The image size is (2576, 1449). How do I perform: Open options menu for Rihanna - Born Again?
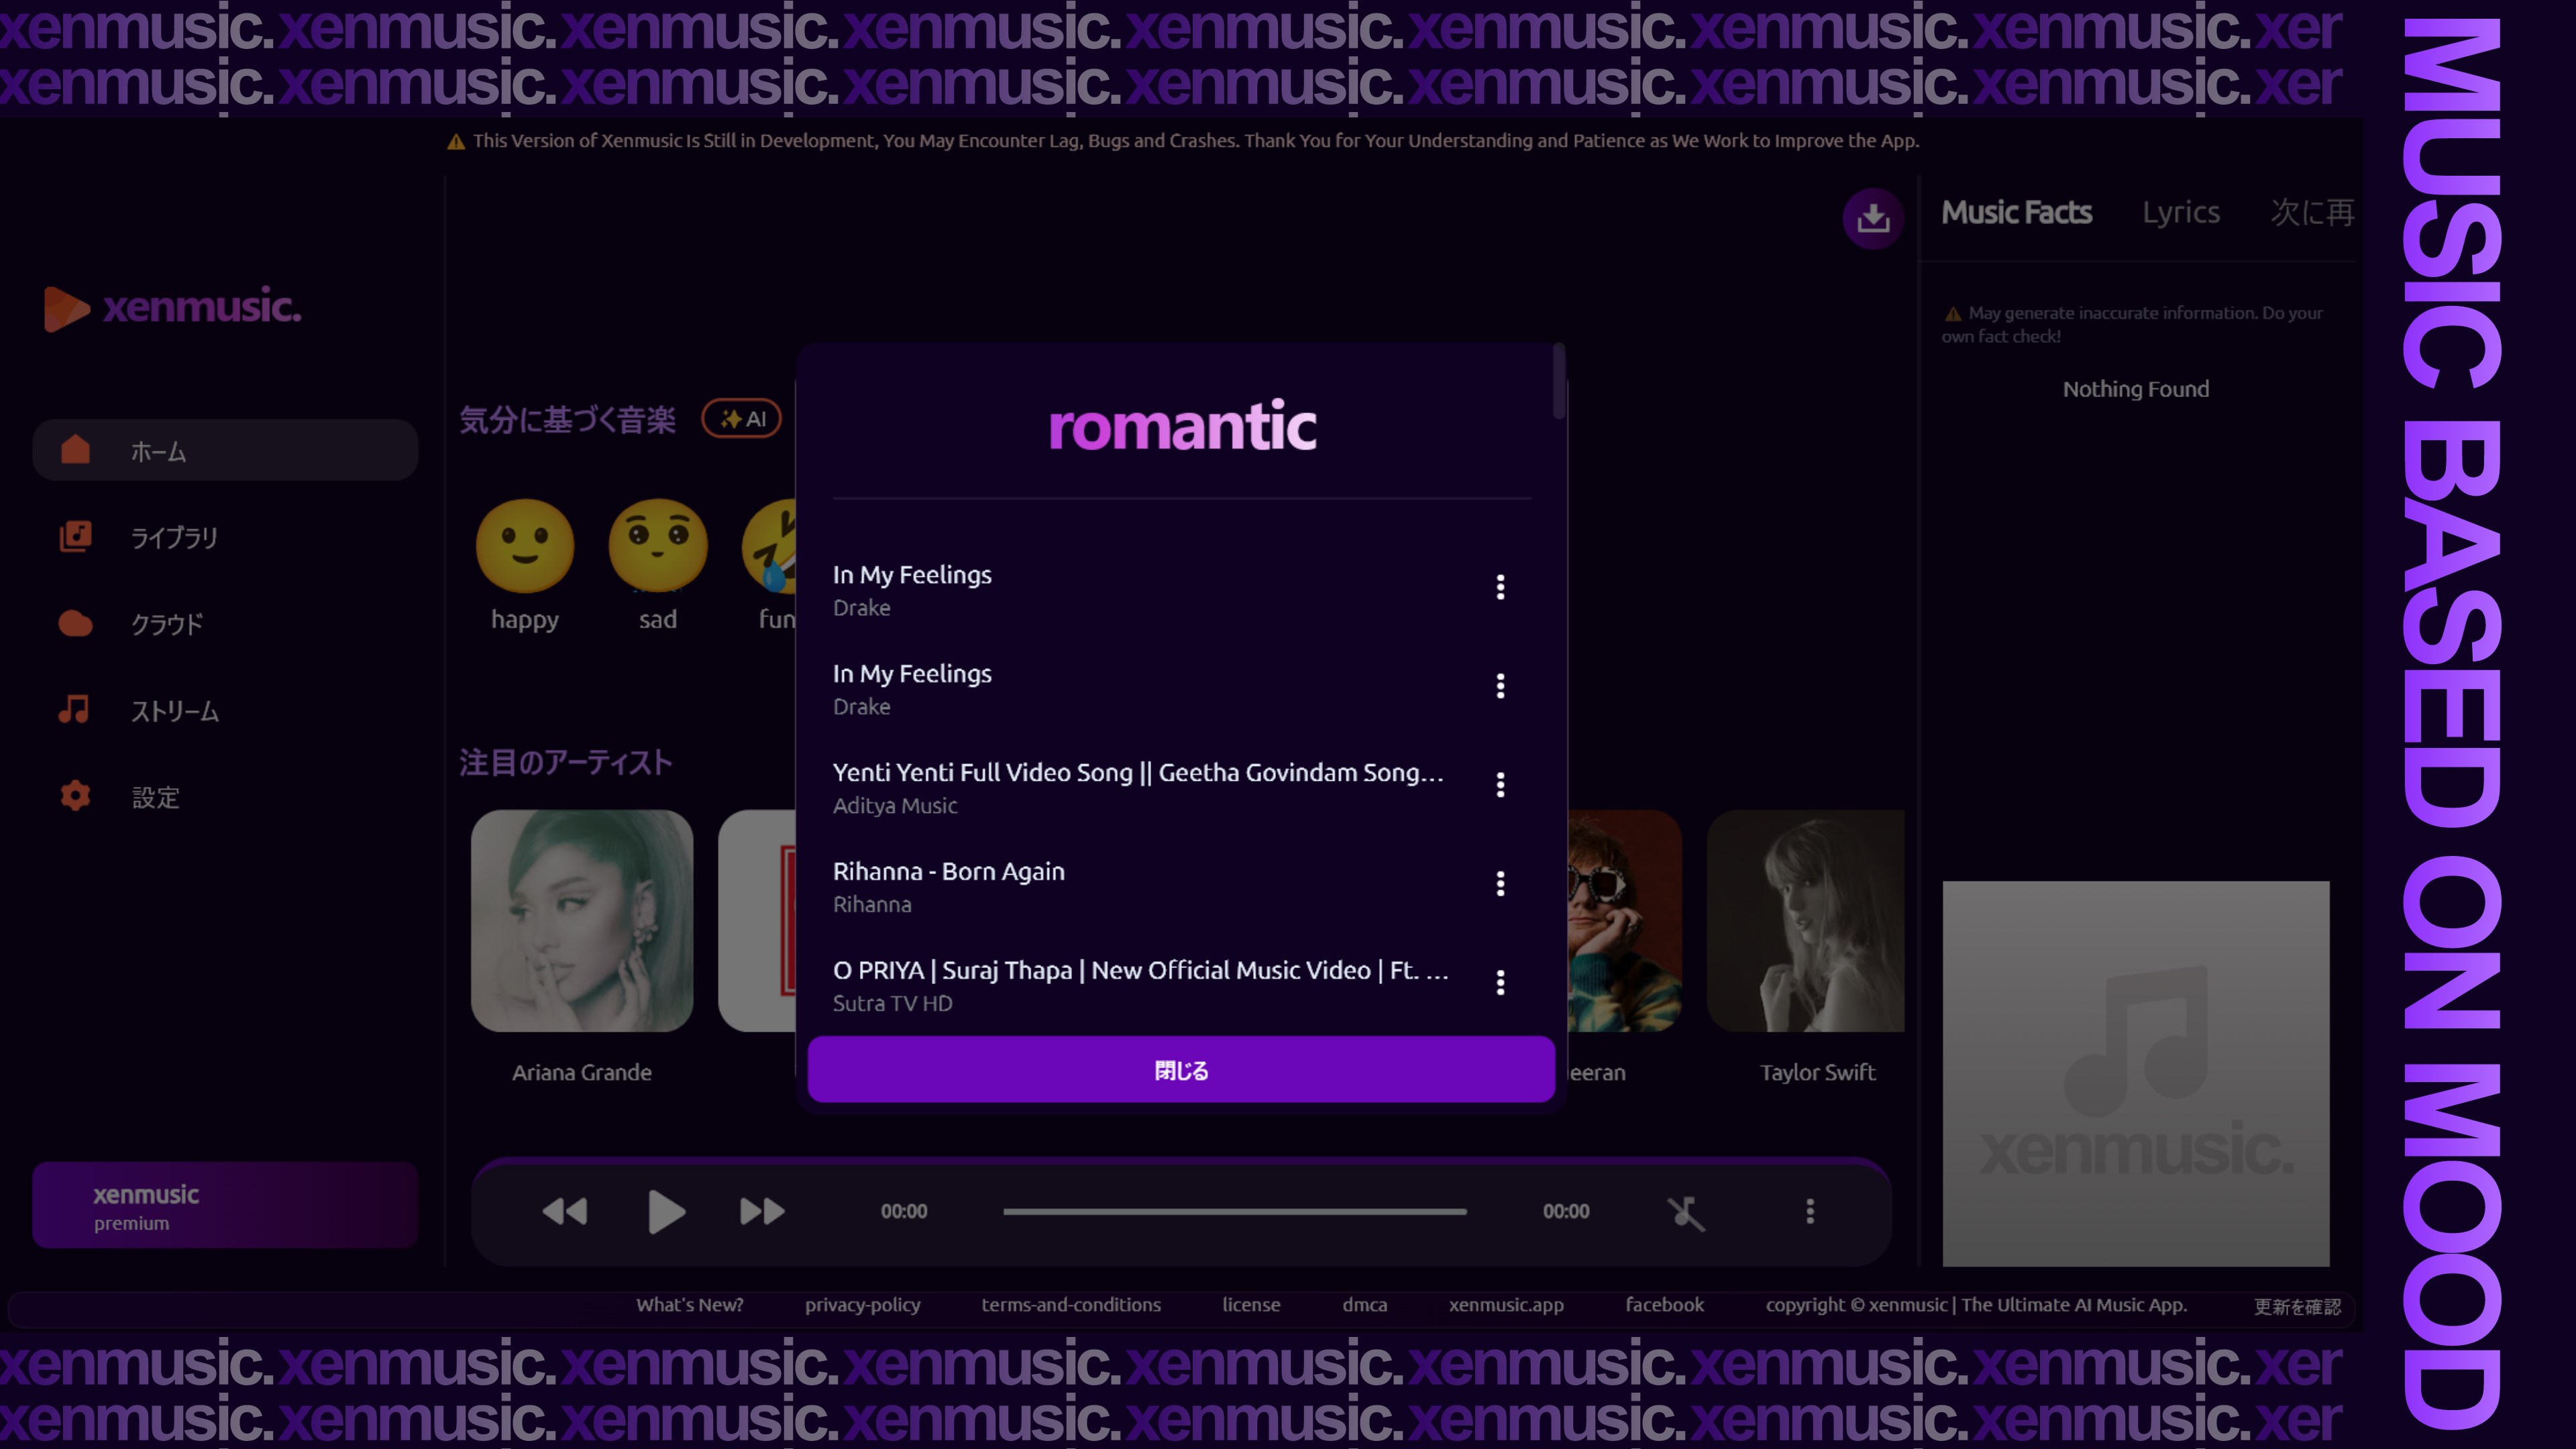1499,883
